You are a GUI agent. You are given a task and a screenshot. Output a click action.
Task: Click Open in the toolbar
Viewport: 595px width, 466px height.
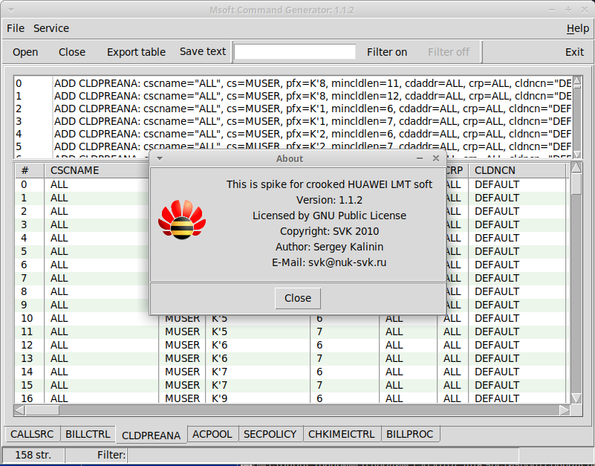coord(25,52)
